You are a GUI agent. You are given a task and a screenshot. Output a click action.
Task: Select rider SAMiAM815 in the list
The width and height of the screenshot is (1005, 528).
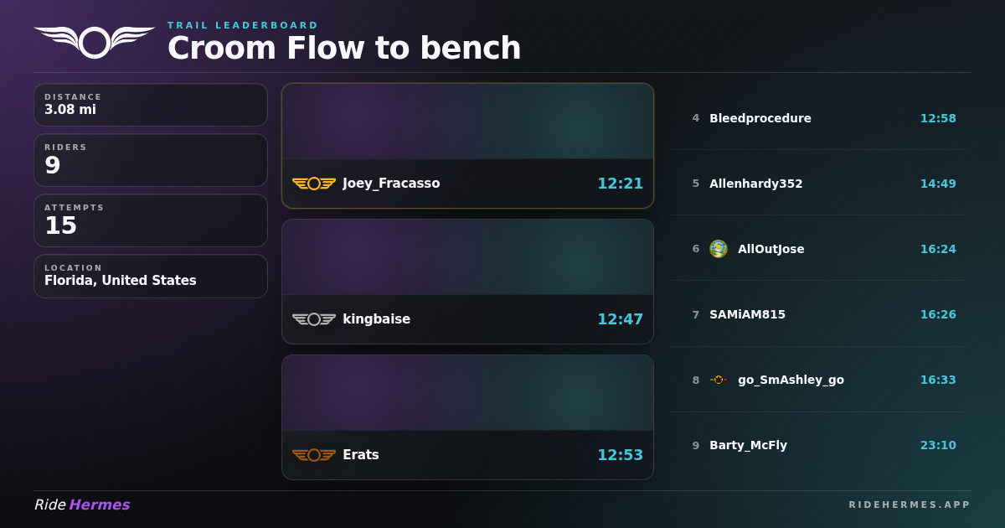coord(817,314)
